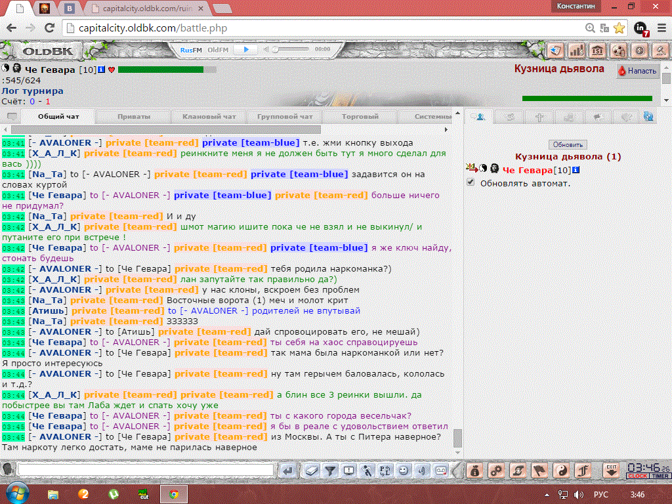Open the auction gavel icon in top bar

point(661,51)
